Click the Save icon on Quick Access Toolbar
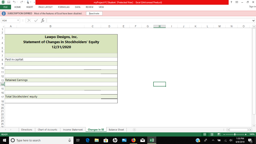256x144 pixels. coord(8,2)
